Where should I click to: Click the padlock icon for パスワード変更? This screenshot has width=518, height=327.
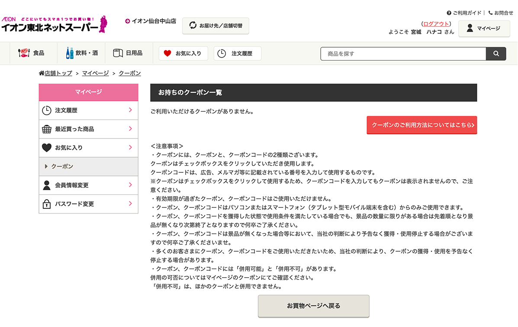46,204
